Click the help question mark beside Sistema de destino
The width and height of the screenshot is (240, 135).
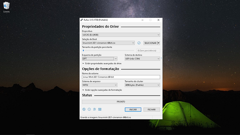coord(161,58)
